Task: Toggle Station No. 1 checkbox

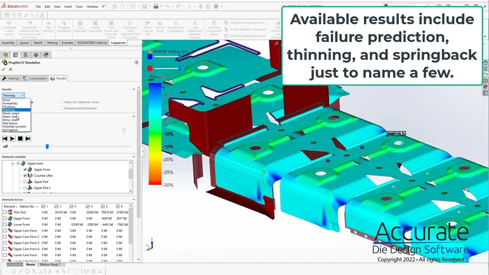Action: pyautogui.click(x=43, y=206)
